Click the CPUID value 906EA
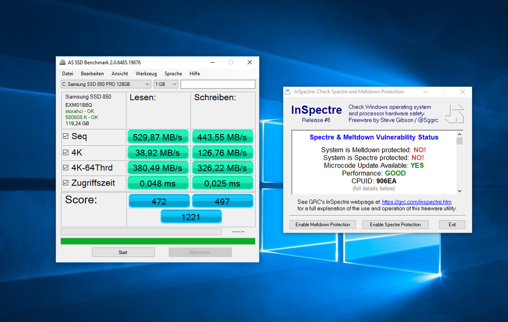This screenshot has width=508, height=322. click(x=386, y=181)
